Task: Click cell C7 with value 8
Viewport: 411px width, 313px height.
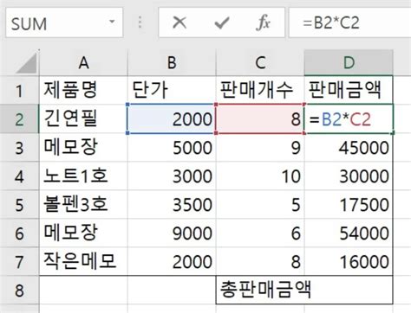Action: tap(260, 261)
